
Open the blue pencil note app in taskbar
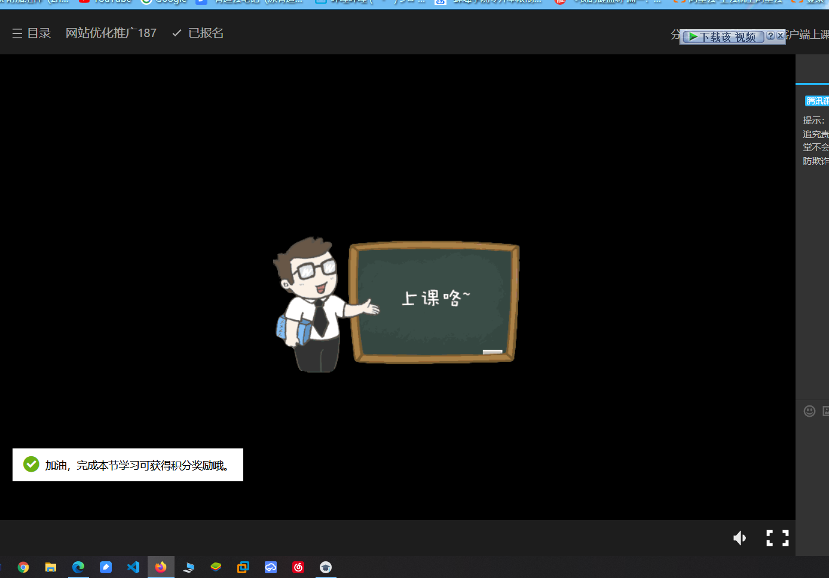tap(106, 567)
